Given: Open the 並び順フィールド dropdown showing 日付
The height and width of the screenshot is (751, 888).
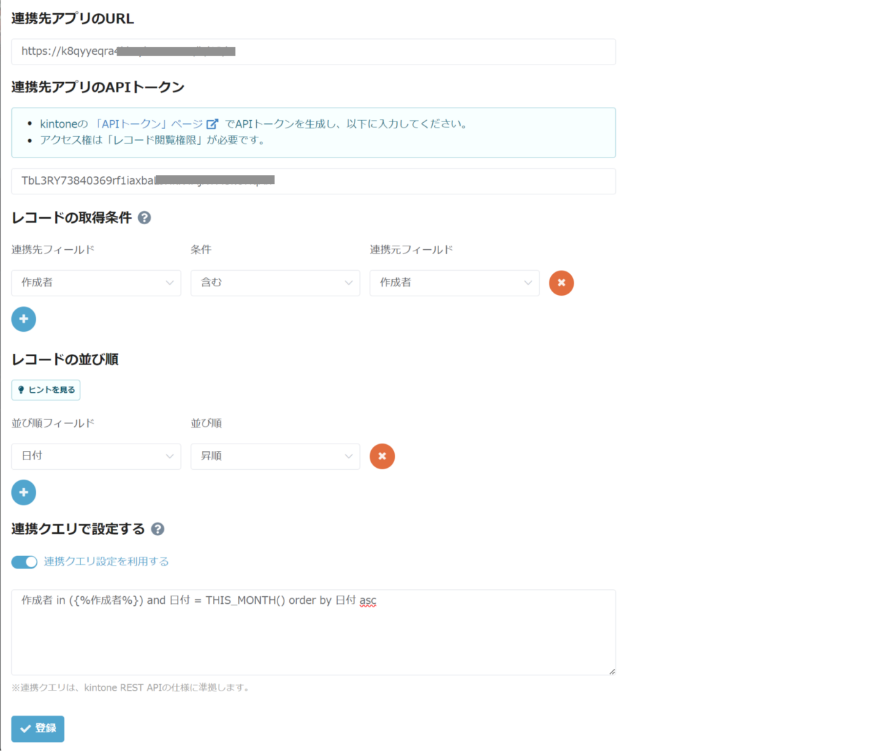Looking at the screenshot, I should [96, 457].
